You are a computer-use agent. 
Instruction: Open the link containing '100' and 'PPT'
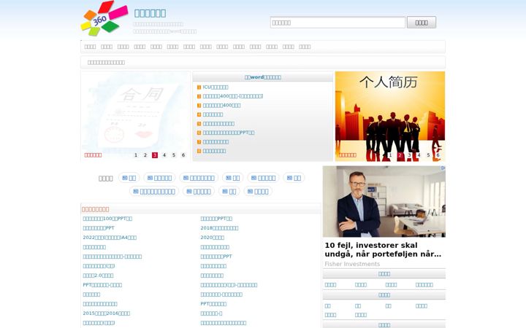click(107, 219)
